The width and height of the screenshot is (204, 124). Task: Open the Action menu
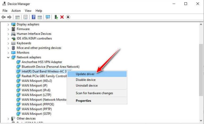tap(16, 11)
